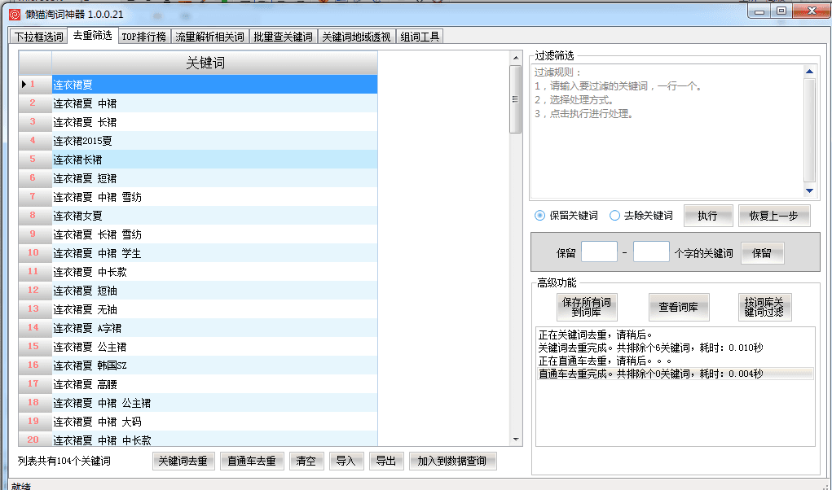The width and height of the screenshot is (832, 490).
Task: Select the 保留关键词 radio button
Action: point(540,216)
